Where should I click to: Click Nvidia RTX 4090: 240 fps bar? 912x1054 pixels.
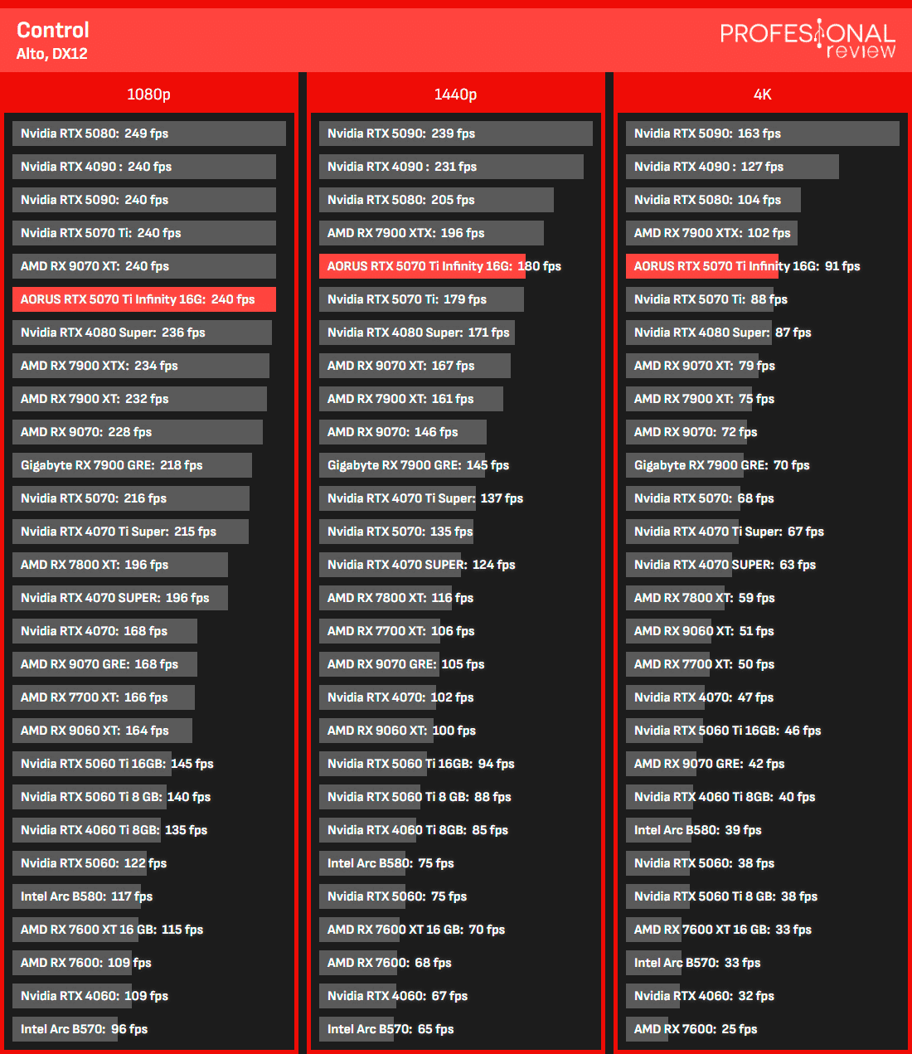(144, 167)
